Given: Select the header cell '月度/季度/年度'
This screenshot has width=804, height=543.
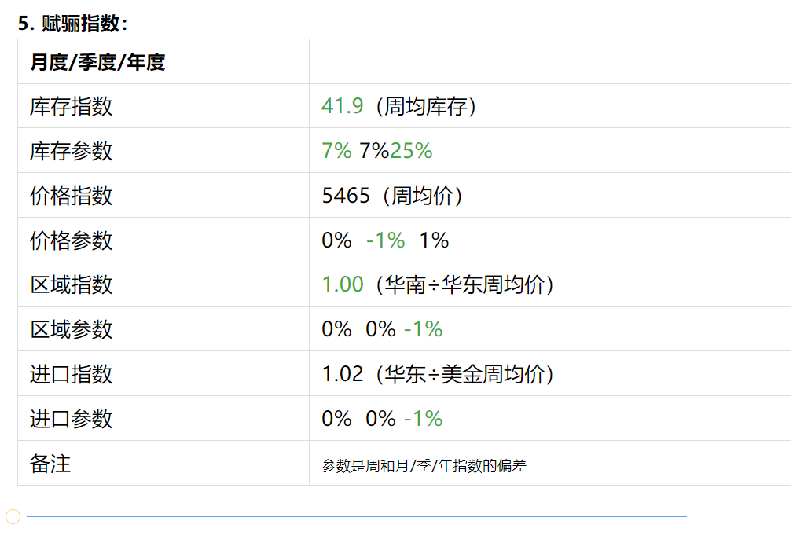Looking at the screenshot, I should (x=97, y=62).
